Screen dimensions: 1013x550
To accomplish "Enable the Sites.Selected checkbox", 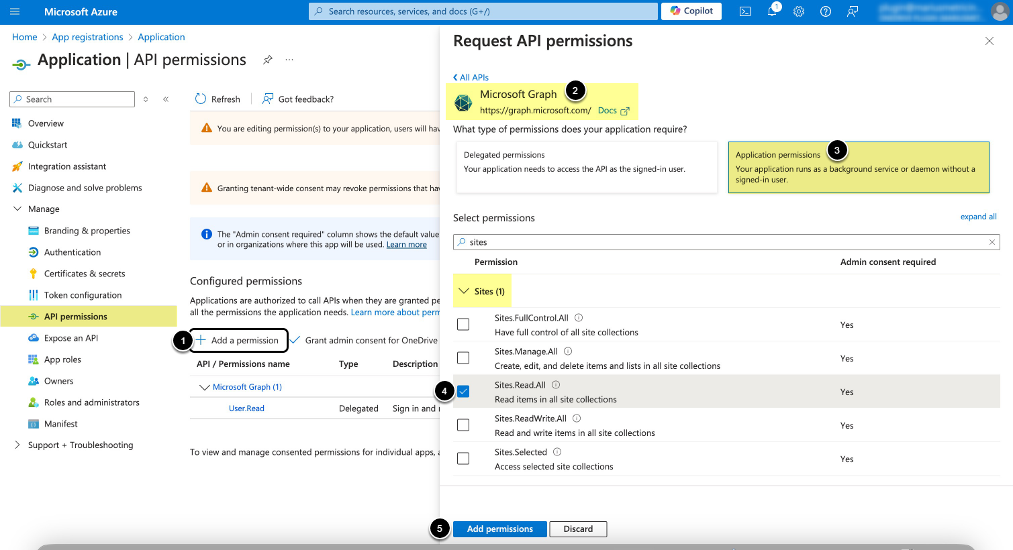I will [x=463, y=459].
